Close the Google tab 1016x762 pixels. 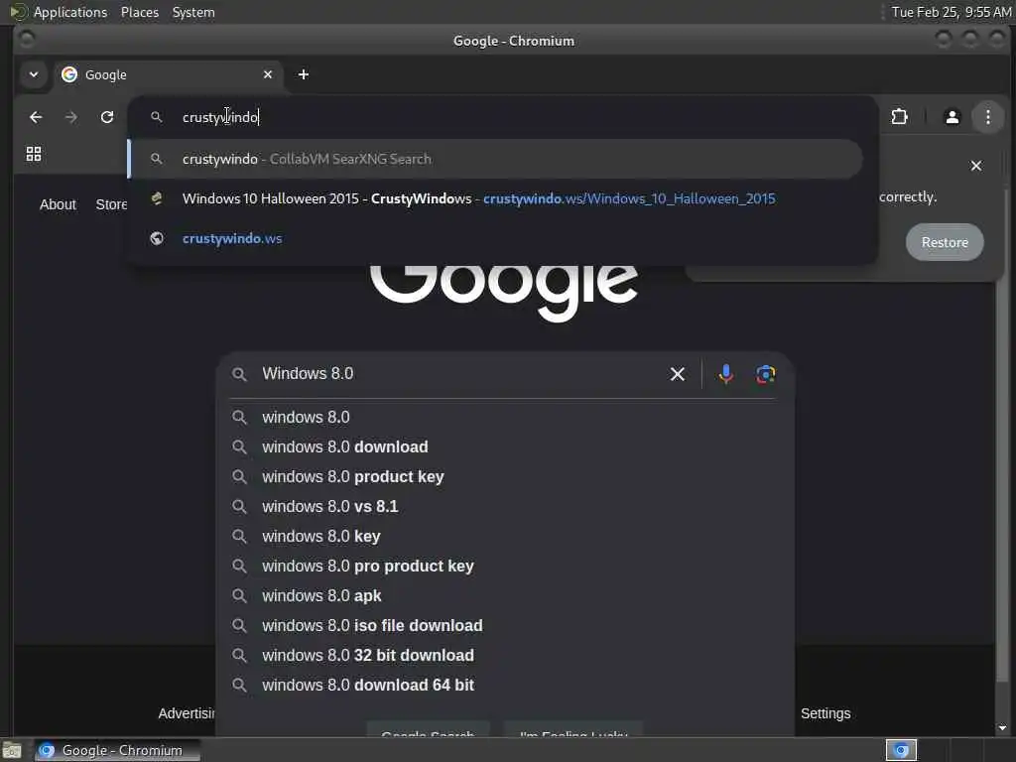[x=268, y=74]
